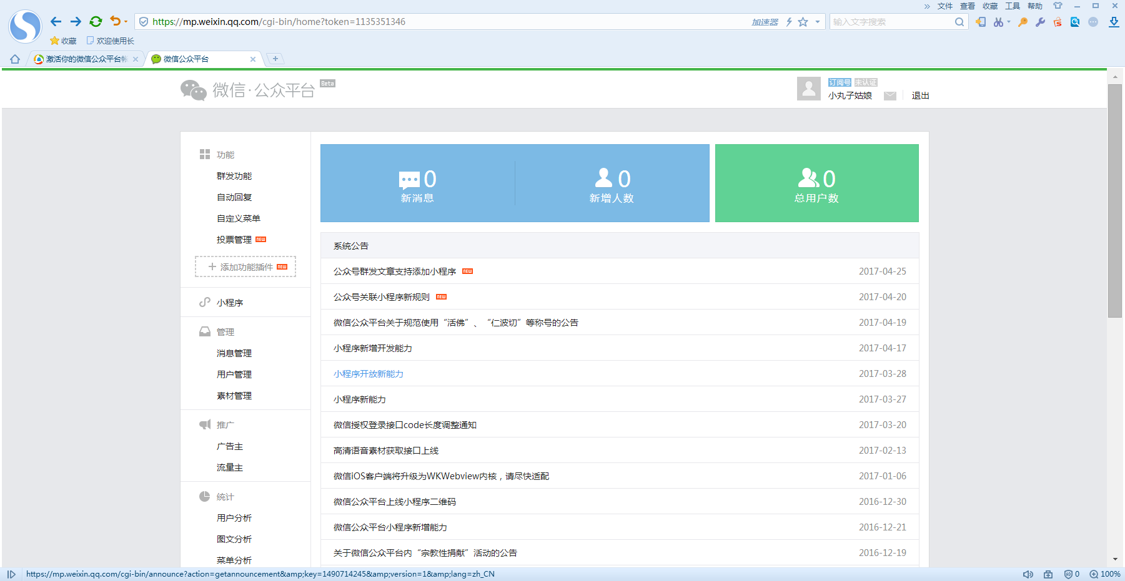The height and width of the screenshot is (581, 1125).
Task: Open 自动回复 in the sidebar
Action: point(234,197)
